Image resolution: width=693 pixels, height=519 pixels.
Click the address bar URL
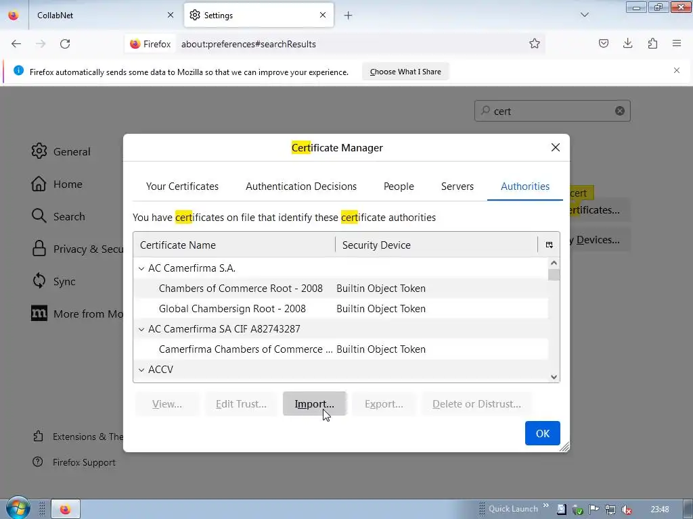click(248, 44)
